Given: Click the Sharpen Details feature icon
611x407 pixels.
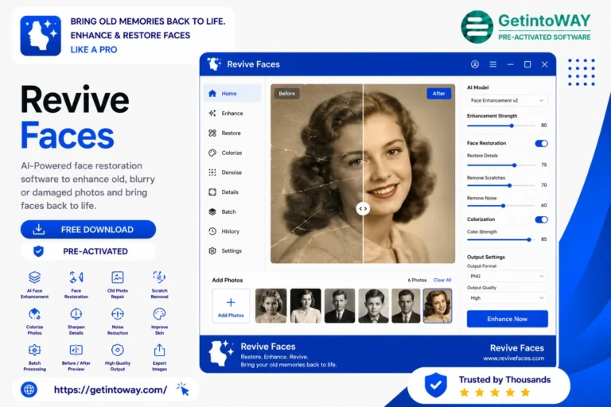Looking at the screenshot, I should (x=76, y=314).
